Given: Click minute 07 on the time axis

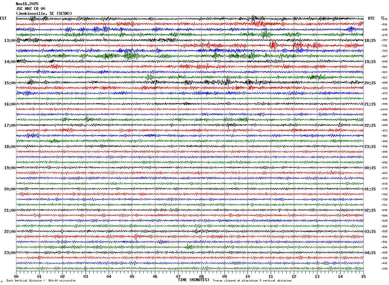Looking at the screenshot, I should (x=178, y=276).
